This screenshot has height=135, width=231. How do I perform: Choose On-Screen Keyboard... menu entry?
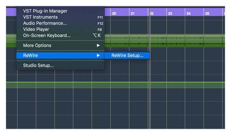tap(60, 35)
